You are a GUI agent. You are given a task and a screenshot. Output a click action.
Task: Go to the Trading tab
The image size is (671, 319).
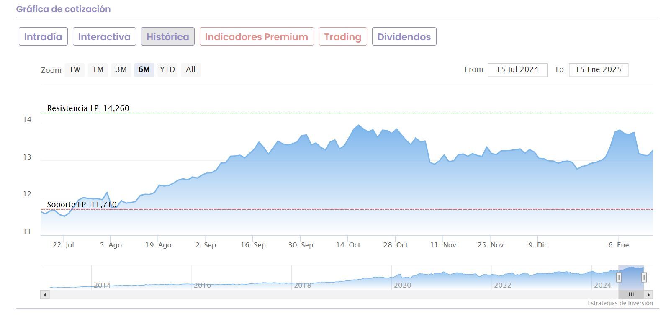[x=342, y=37]
